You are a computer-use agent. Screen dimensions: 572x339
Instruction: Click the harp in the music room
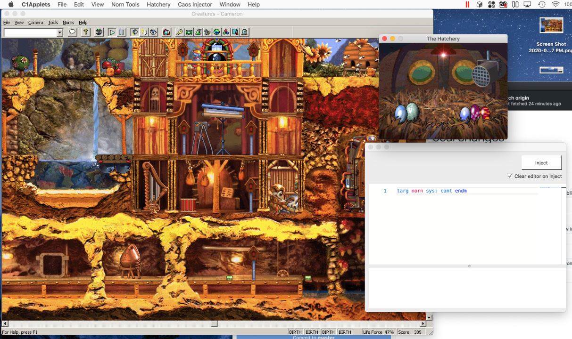(x=154, y=186)
